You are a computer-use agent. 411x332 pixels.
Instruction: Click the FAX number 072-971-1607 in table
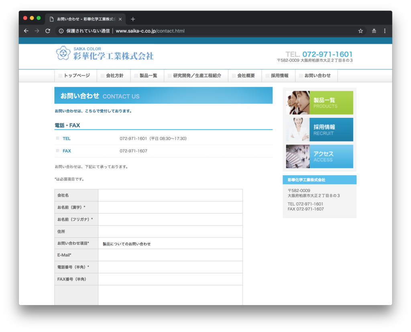pos(133,151)
